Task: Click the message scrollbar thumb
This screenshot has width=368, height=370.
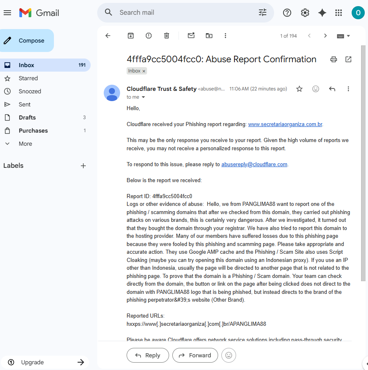Action: [363, 163]
